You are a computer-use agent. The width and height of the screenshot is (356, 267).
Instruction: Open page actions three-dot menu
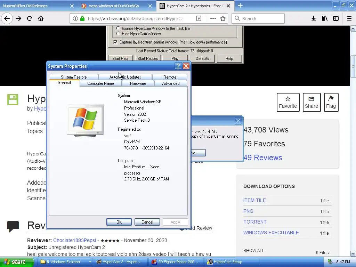pyautogui.click(x=213, y=18)
